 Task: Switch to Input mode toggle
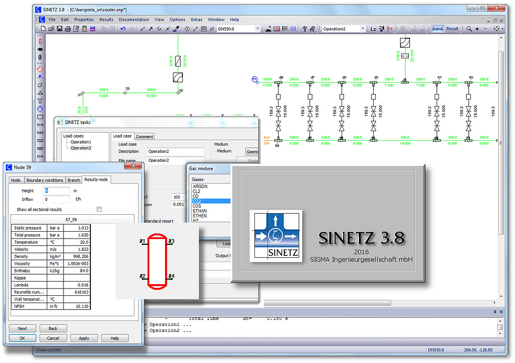point(437,29)
